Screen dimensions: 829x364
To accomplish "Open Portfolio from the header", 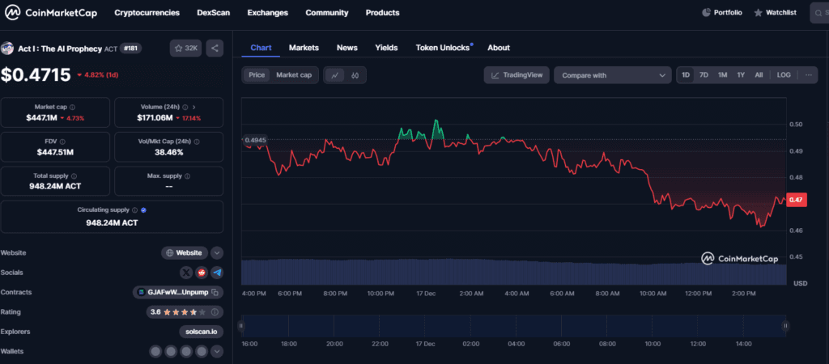I will click(x=721, y=13).
